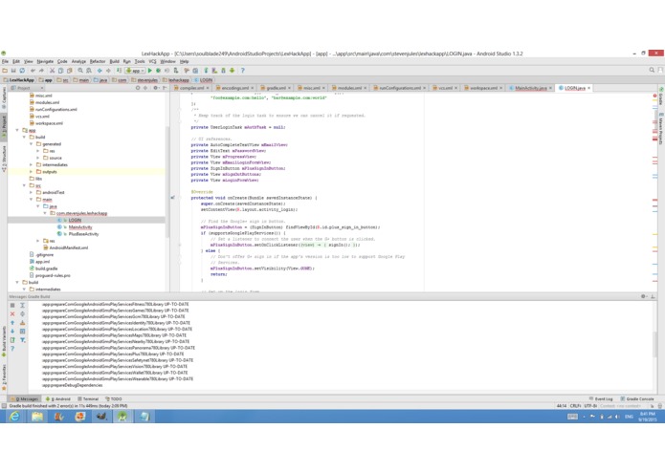Expand the intermediates folder under generated

(x=31, y=164)
